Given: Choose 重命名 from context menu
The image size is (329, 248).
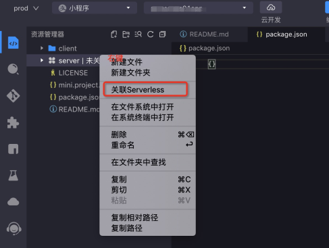Looking at the screenshot, I should (147, 145).
